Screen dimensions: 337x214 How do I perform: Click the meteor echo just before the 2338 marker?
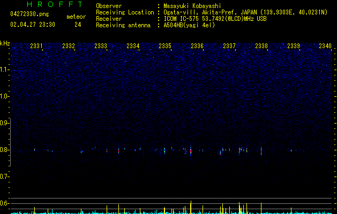point(261,150)
